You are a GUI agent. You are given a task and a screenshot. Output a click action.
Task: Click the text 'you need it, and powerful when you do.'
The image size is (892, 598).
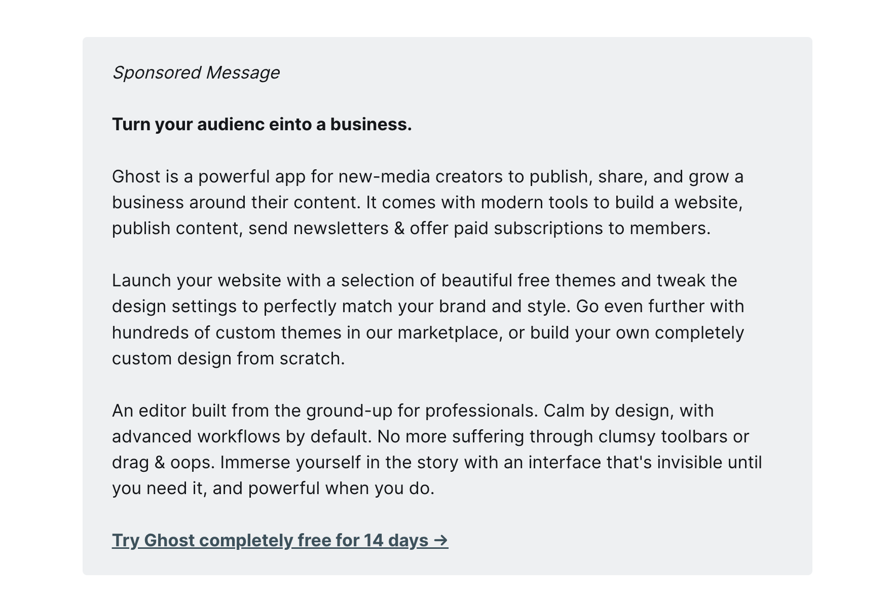(x=273, y=489)
